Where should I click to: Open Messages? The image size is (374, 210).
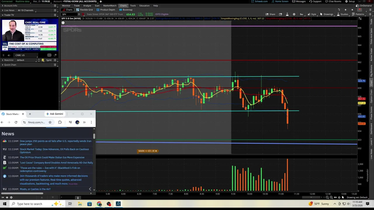pyautogui.click(x=299, y=1)
